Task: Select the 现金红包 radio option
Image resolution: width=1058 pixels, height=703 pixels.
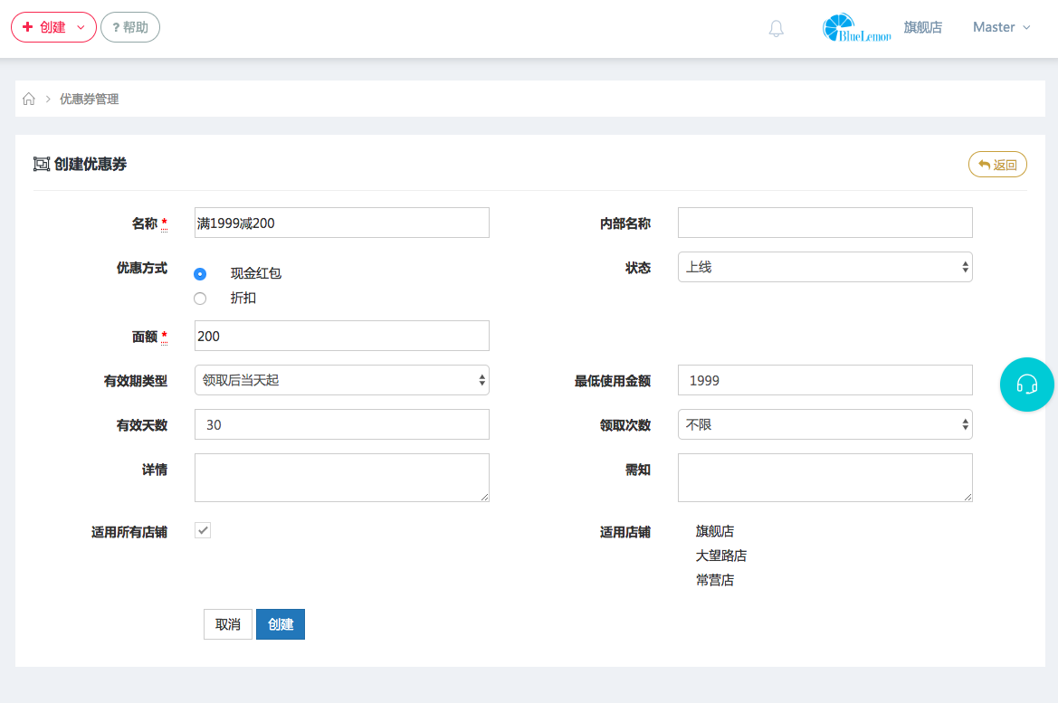Action: pyautogui.click(x=200, y=274)
